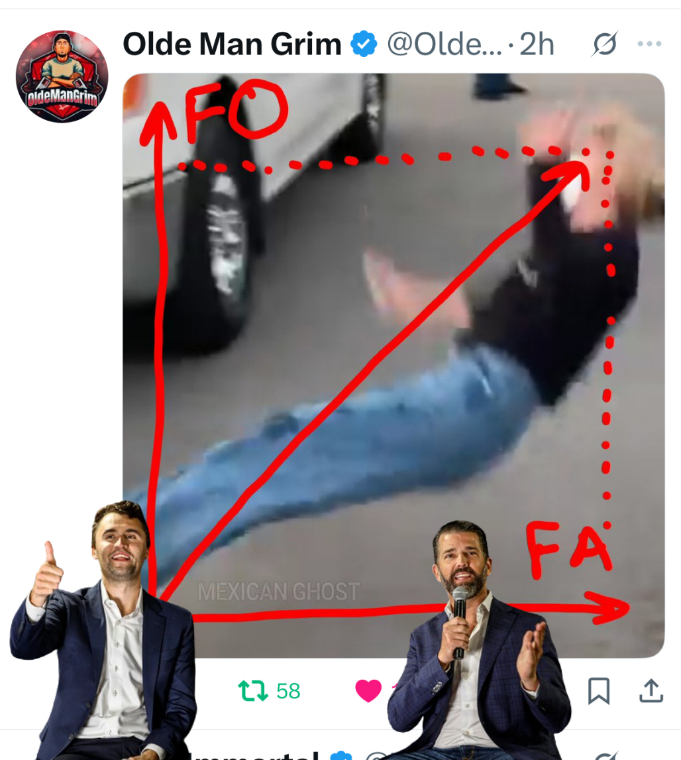Click the verified badge beside Olde Man Grim
Image resolution: width=681 pixels, height=760 pixels.
(x=364, y=44)
